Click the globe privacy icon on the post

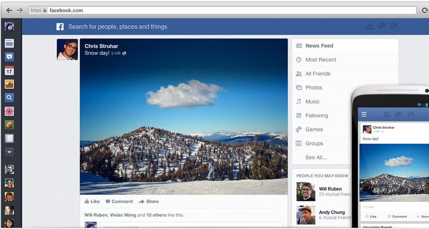click(x=124, y=54)
